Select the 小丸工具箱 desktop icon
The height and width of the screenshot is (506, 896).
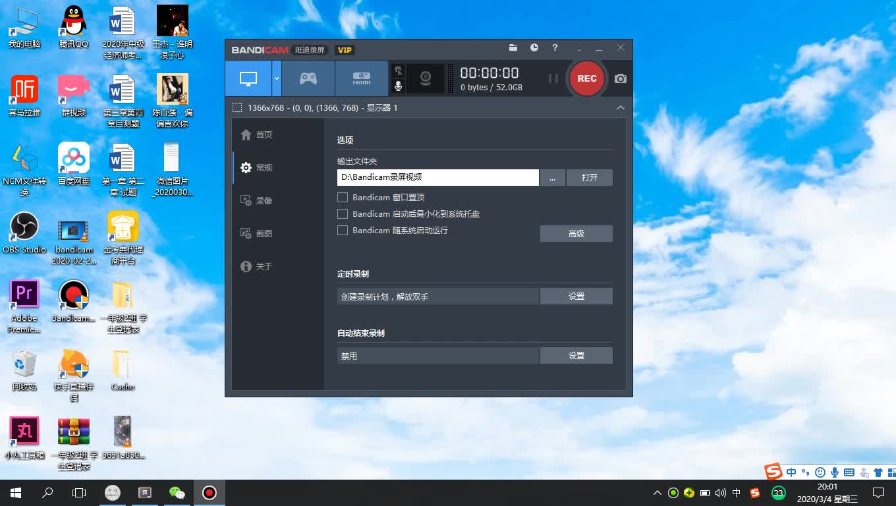(x=24, y=438)
